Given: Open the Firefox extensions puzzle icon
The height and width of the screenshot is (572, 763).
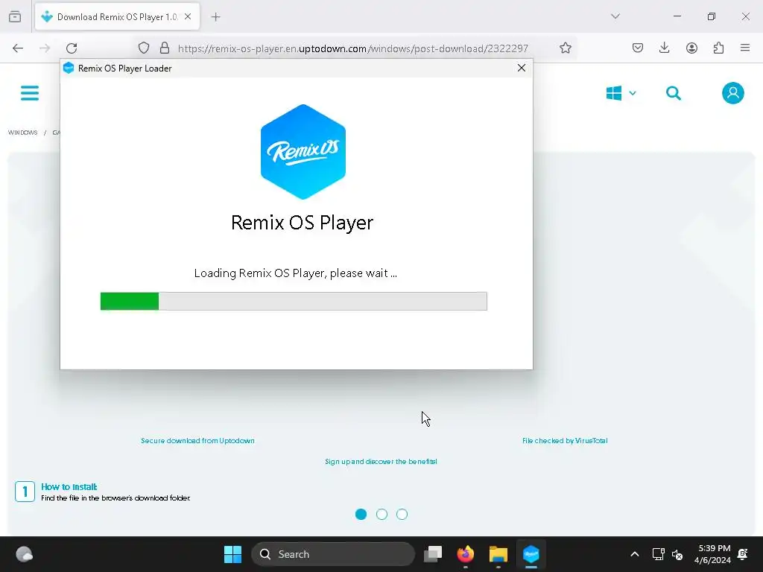Looking at the screenshot, I should (x=719, y=48).
